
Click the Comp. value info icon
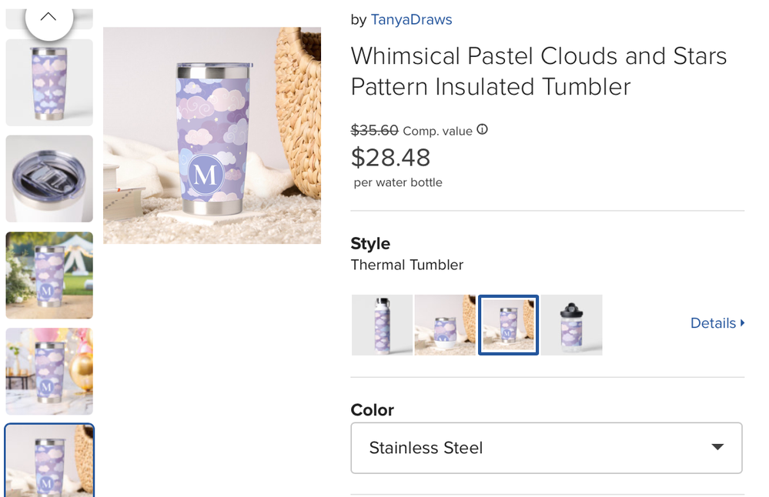tap(483, 129)
